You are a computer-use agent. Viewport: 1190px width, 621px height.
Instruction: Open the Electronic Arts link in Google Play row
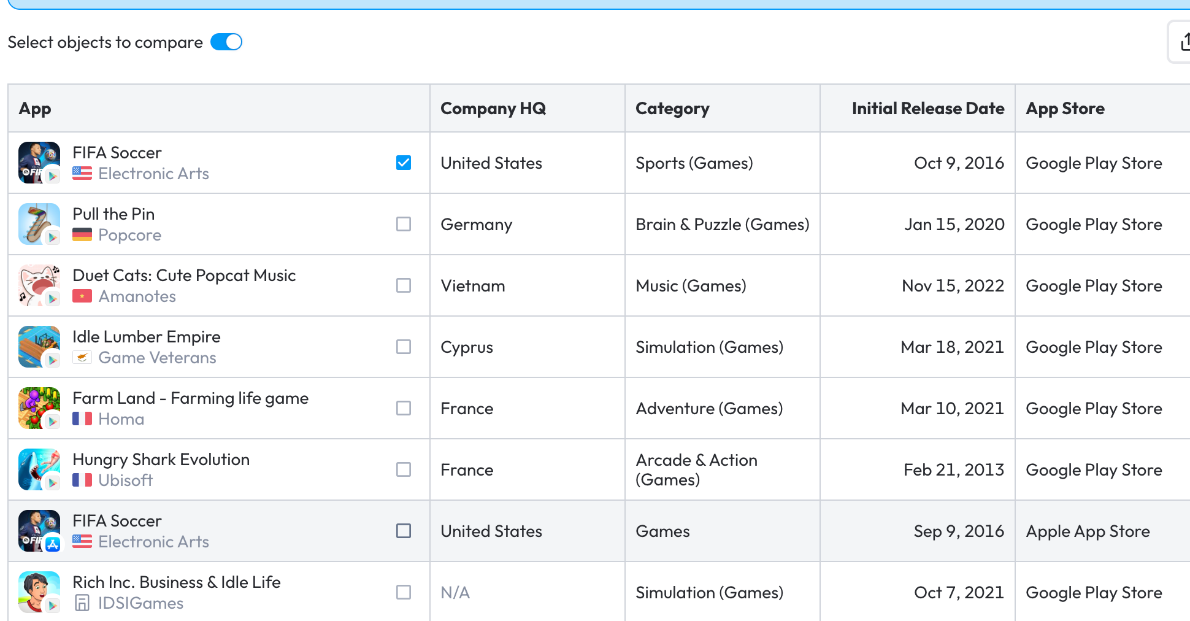click(x=153, y=174)
